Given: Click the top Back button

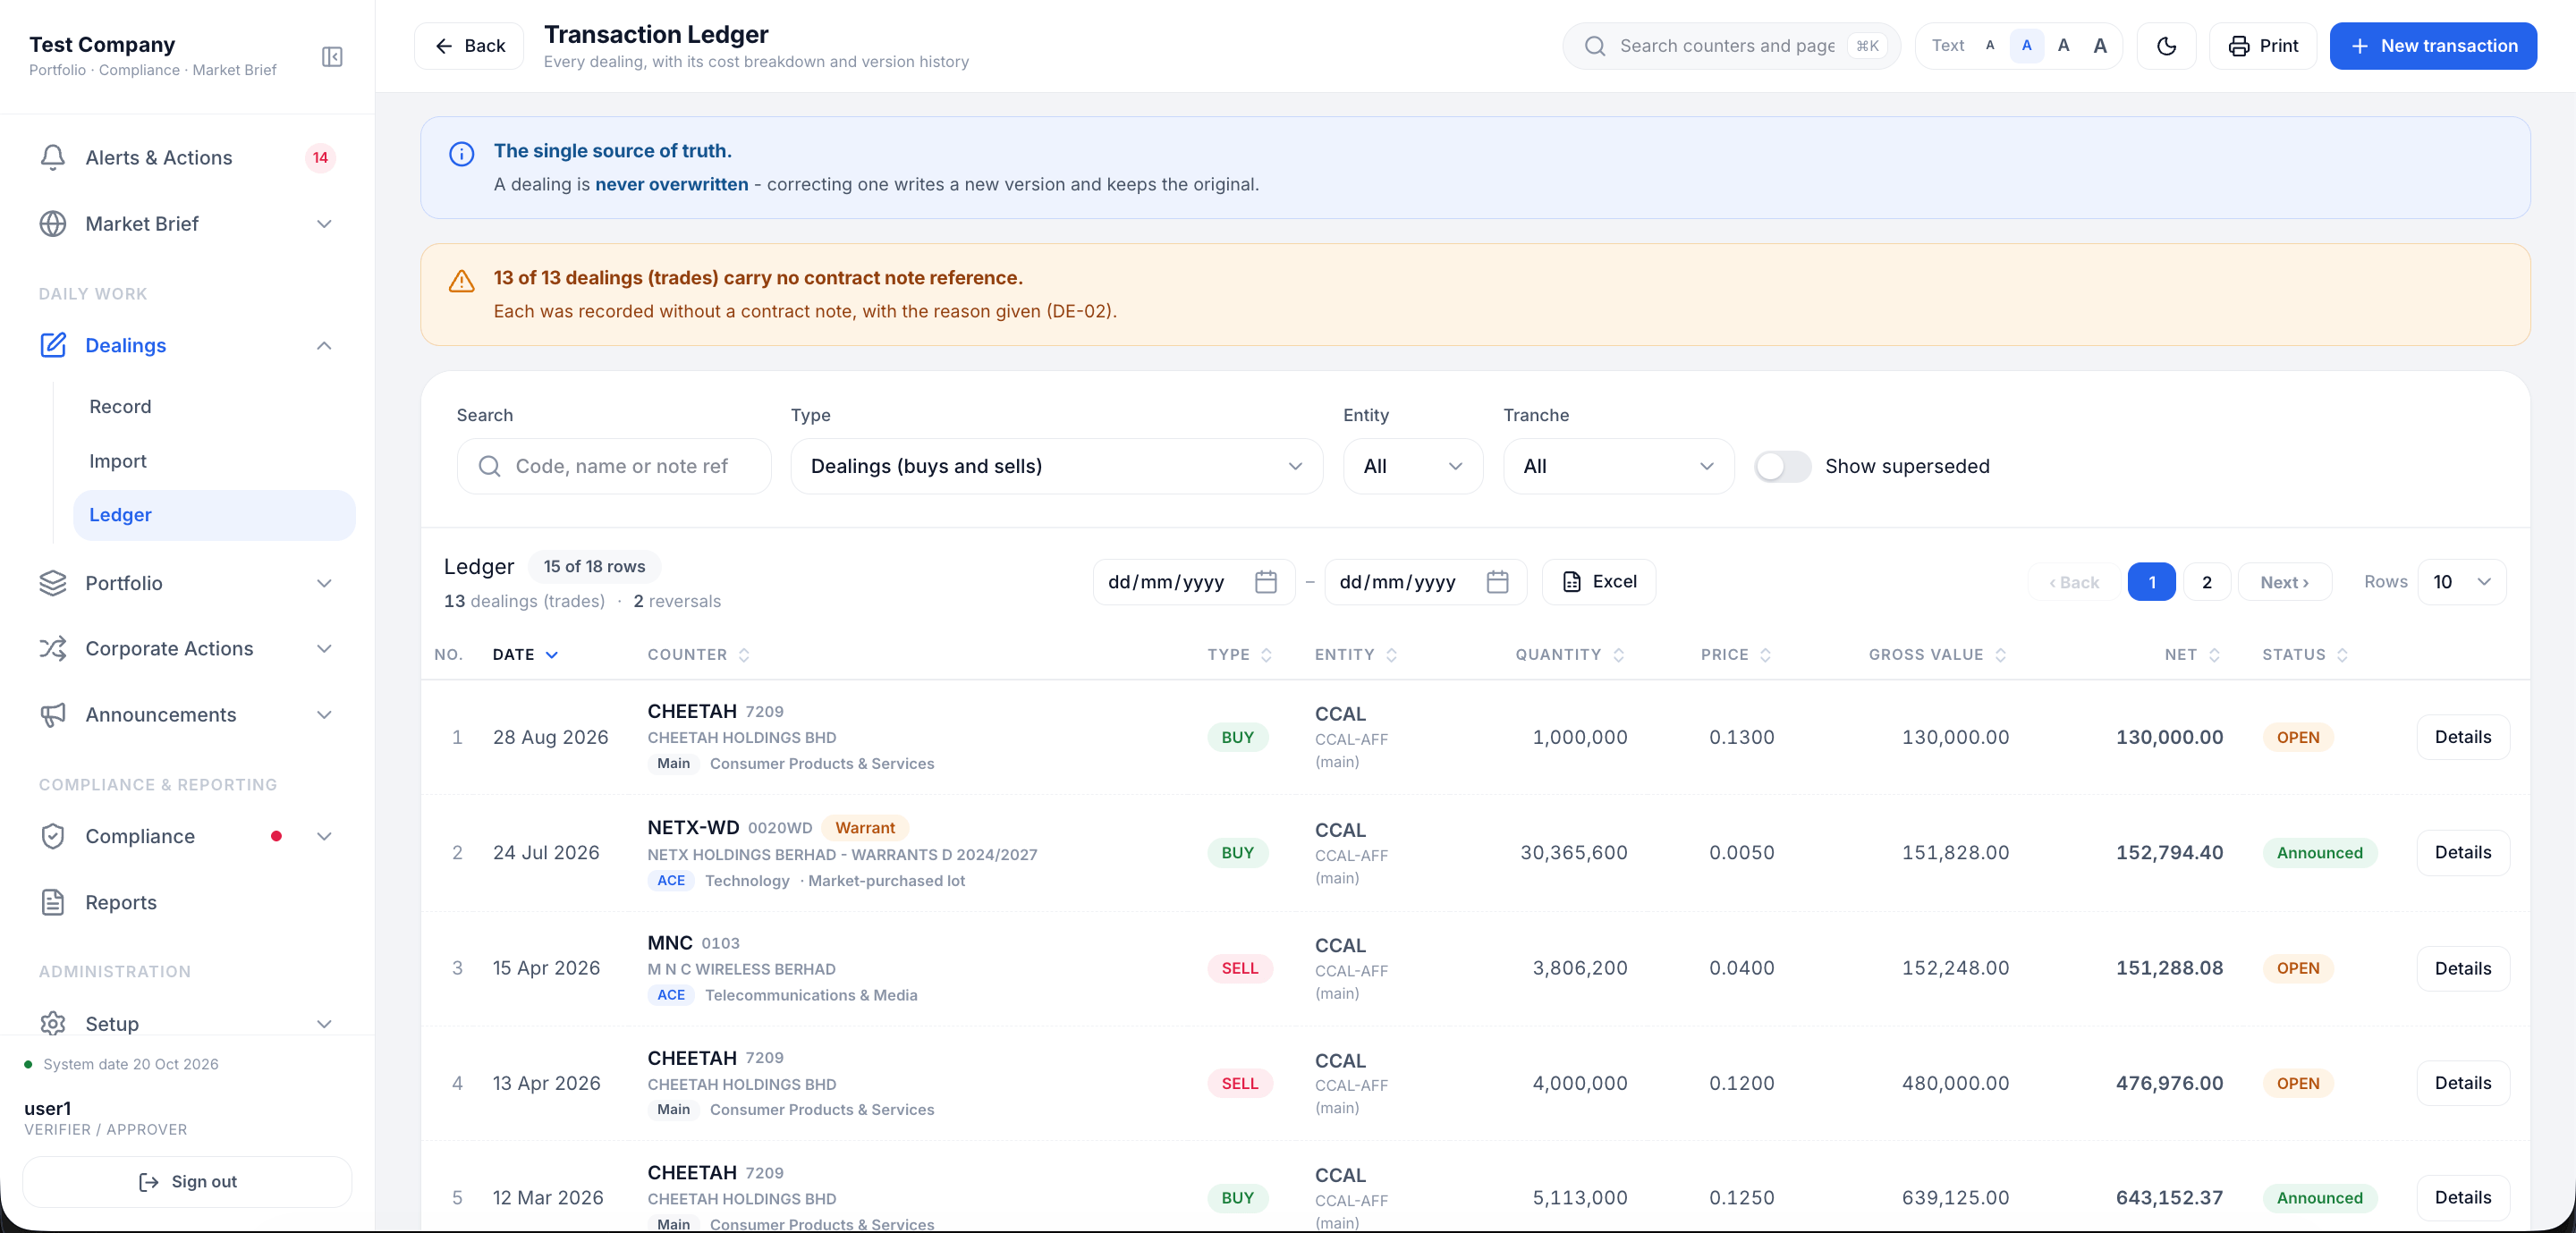Looking at the screenshot, I should coord(469,46).
